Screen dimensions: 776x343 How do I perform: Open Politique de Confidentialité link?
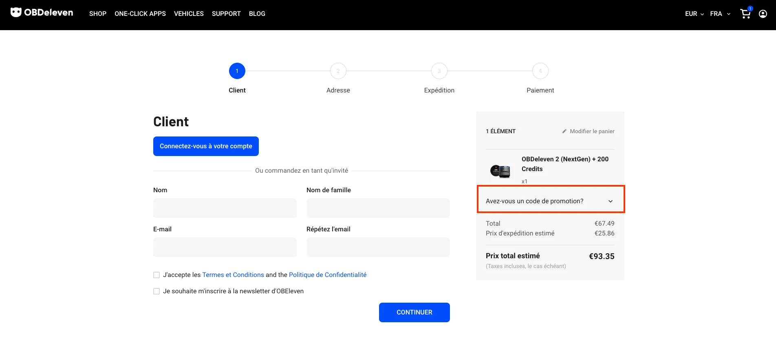click(x=328, y=275)
